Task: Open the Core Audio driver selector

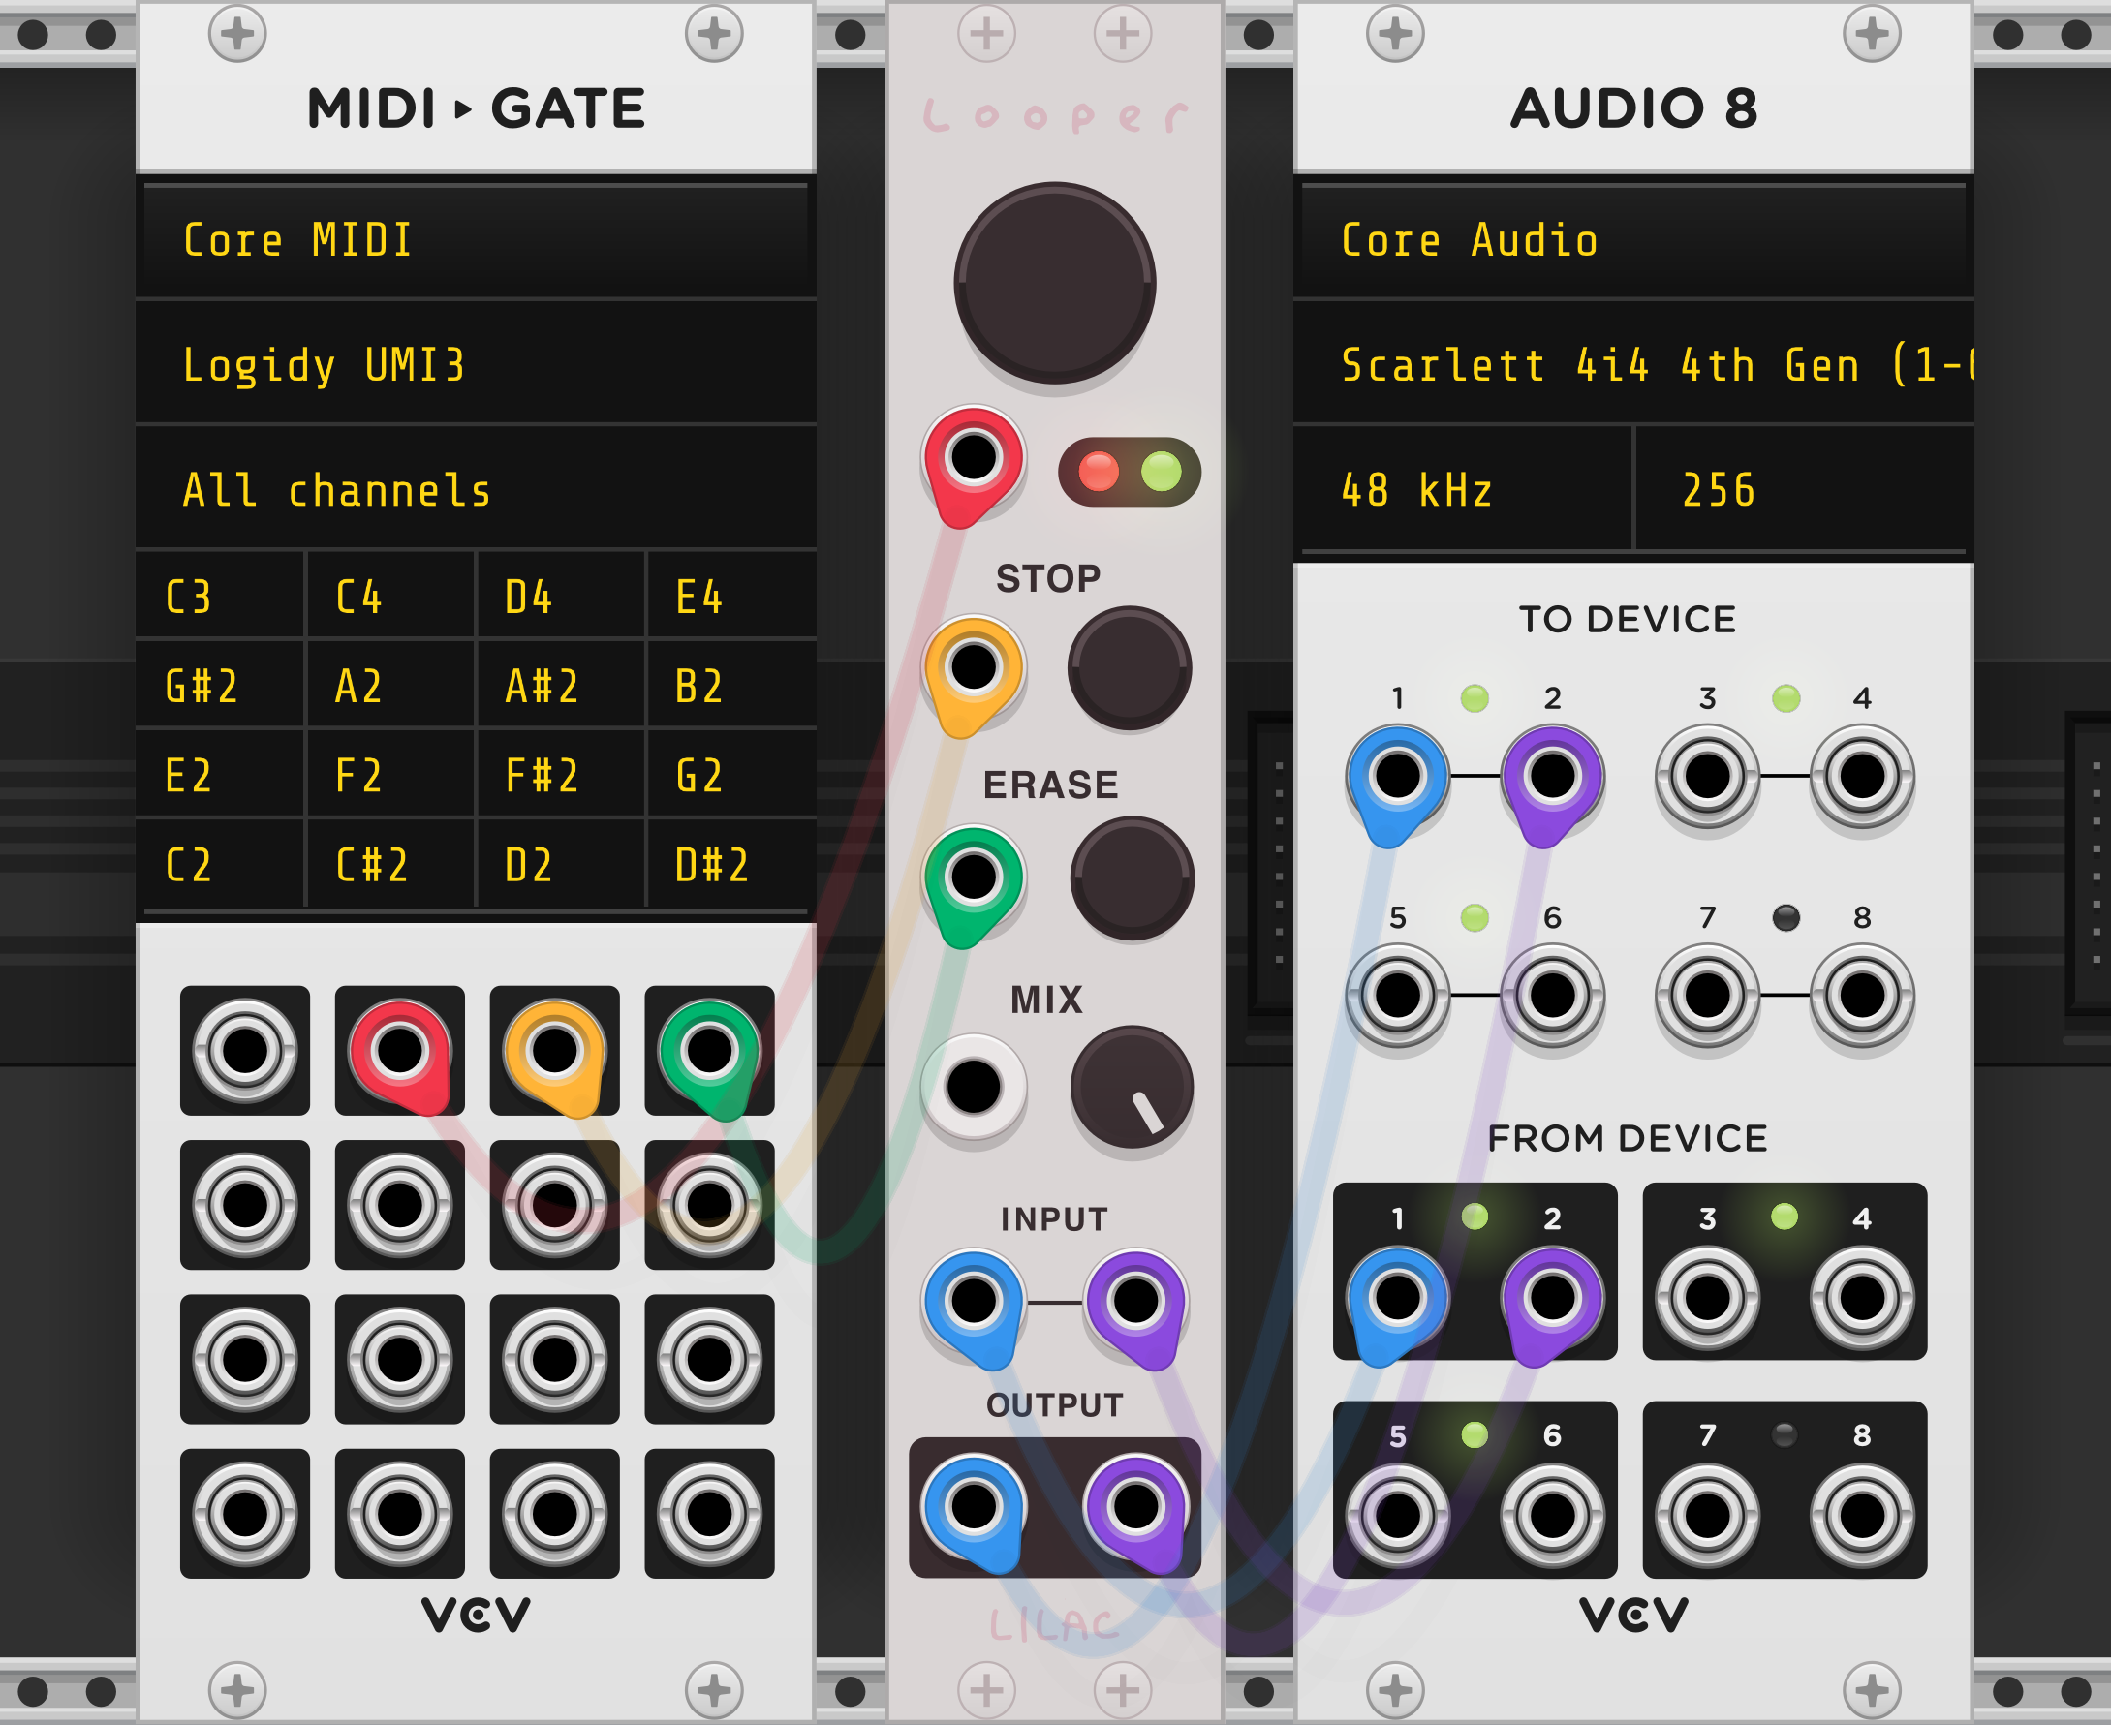Action: 1633,240
